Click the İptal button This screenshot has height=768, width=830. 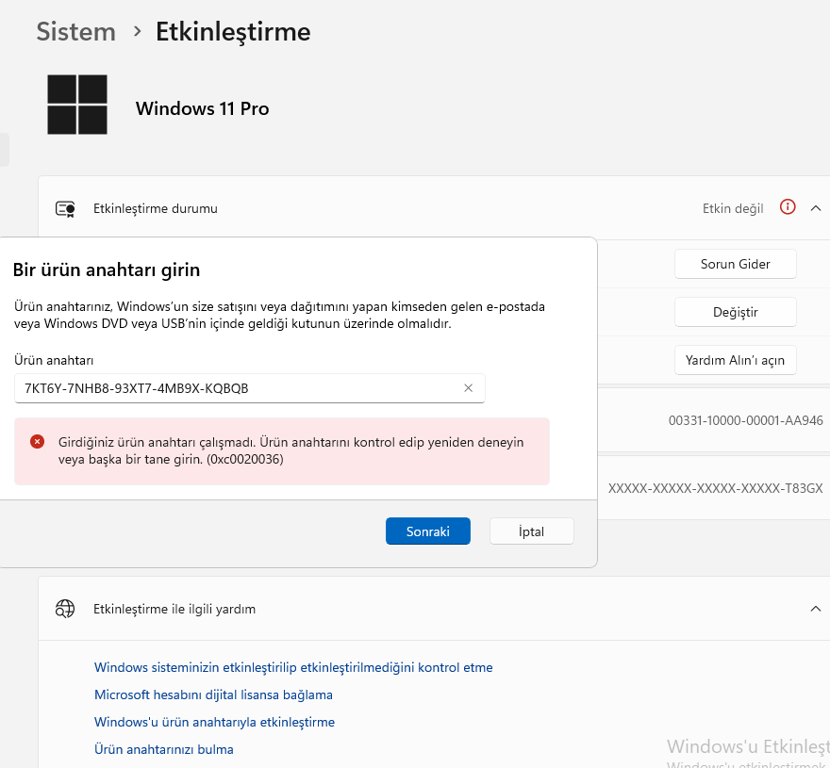tap(531, 531)
